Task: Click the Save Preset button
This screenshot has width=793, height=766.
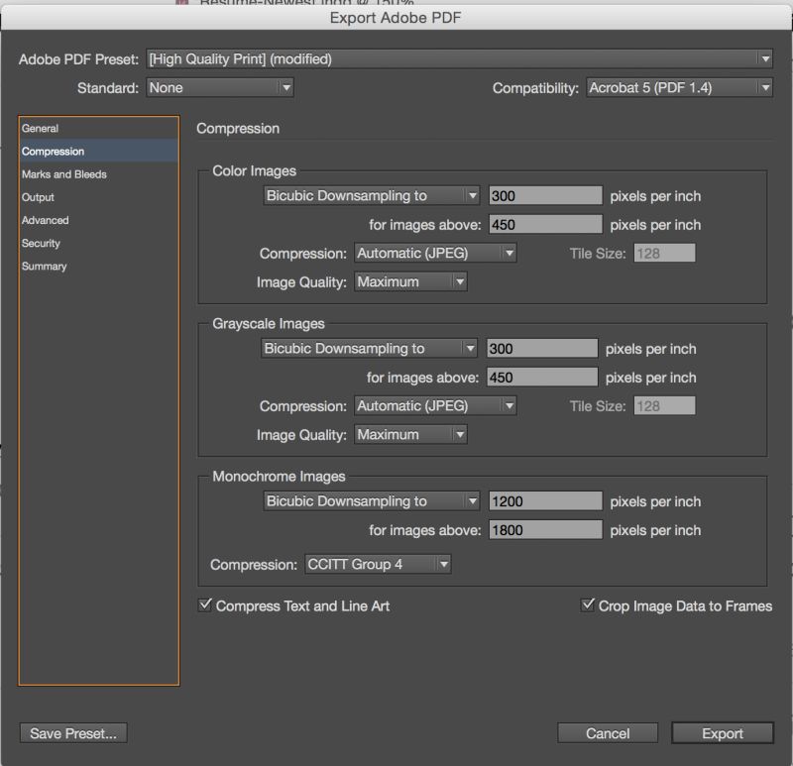Action: pyautogui.click(x=73, y=733)
